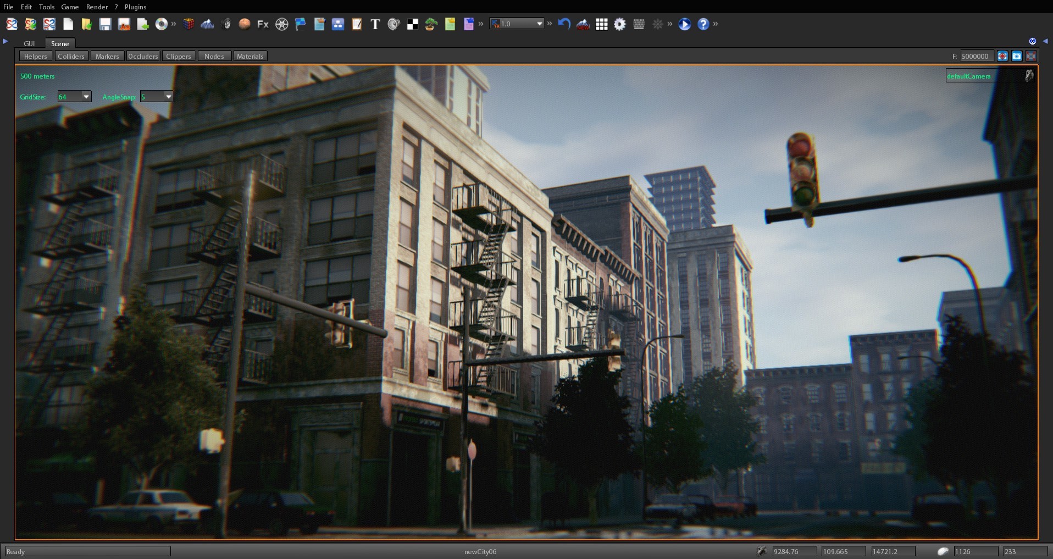Click the film reel cinematics icon
Viewport: 1053px width, 559px height.
tap(282, 24)
